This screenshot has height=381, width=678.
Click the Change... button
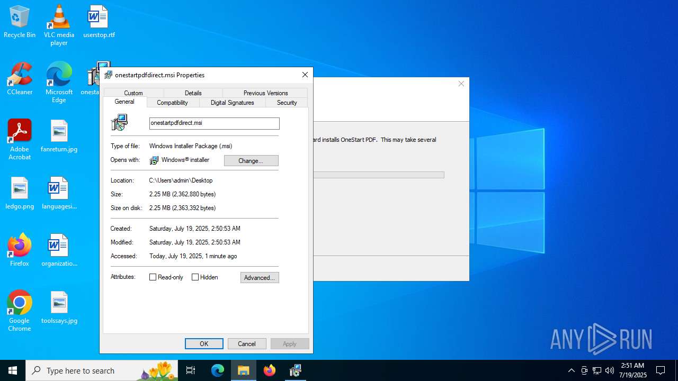(x=251, y=161)
